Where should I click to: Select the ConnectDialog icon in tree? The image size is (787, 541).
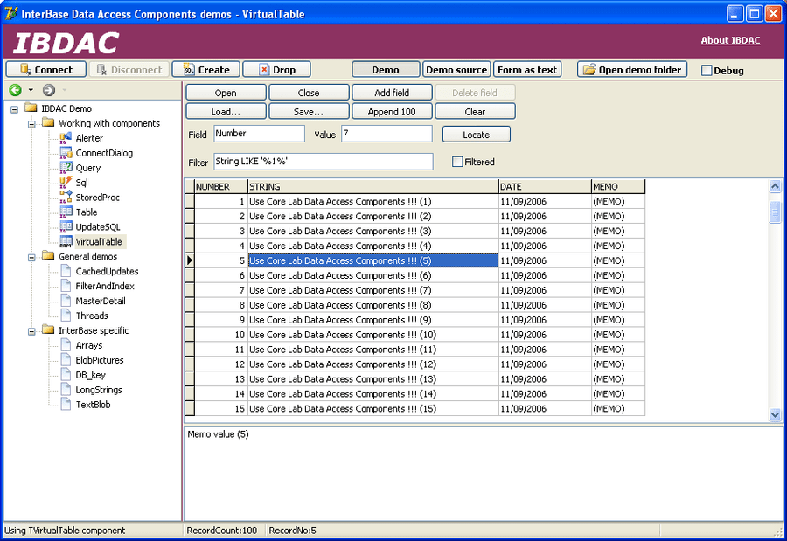click(x=66, y=153)
